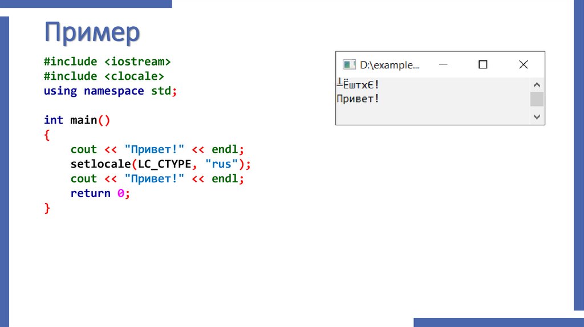
Task: Click the closing red curly brace
Action: [47, 209]
